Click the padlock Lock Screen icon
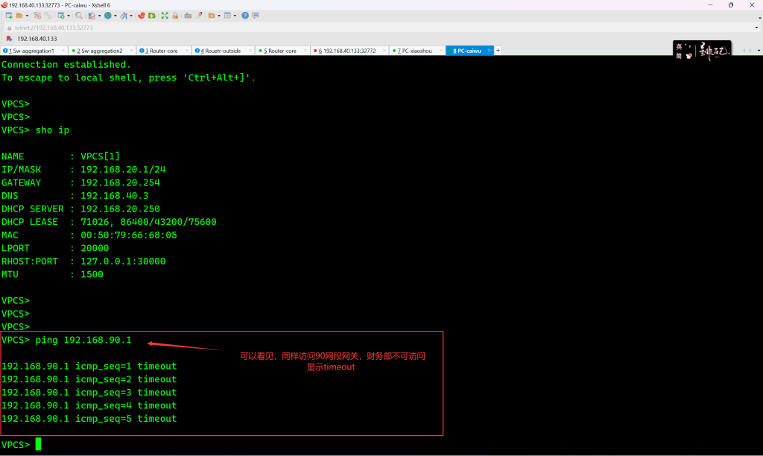 point(176,16)
